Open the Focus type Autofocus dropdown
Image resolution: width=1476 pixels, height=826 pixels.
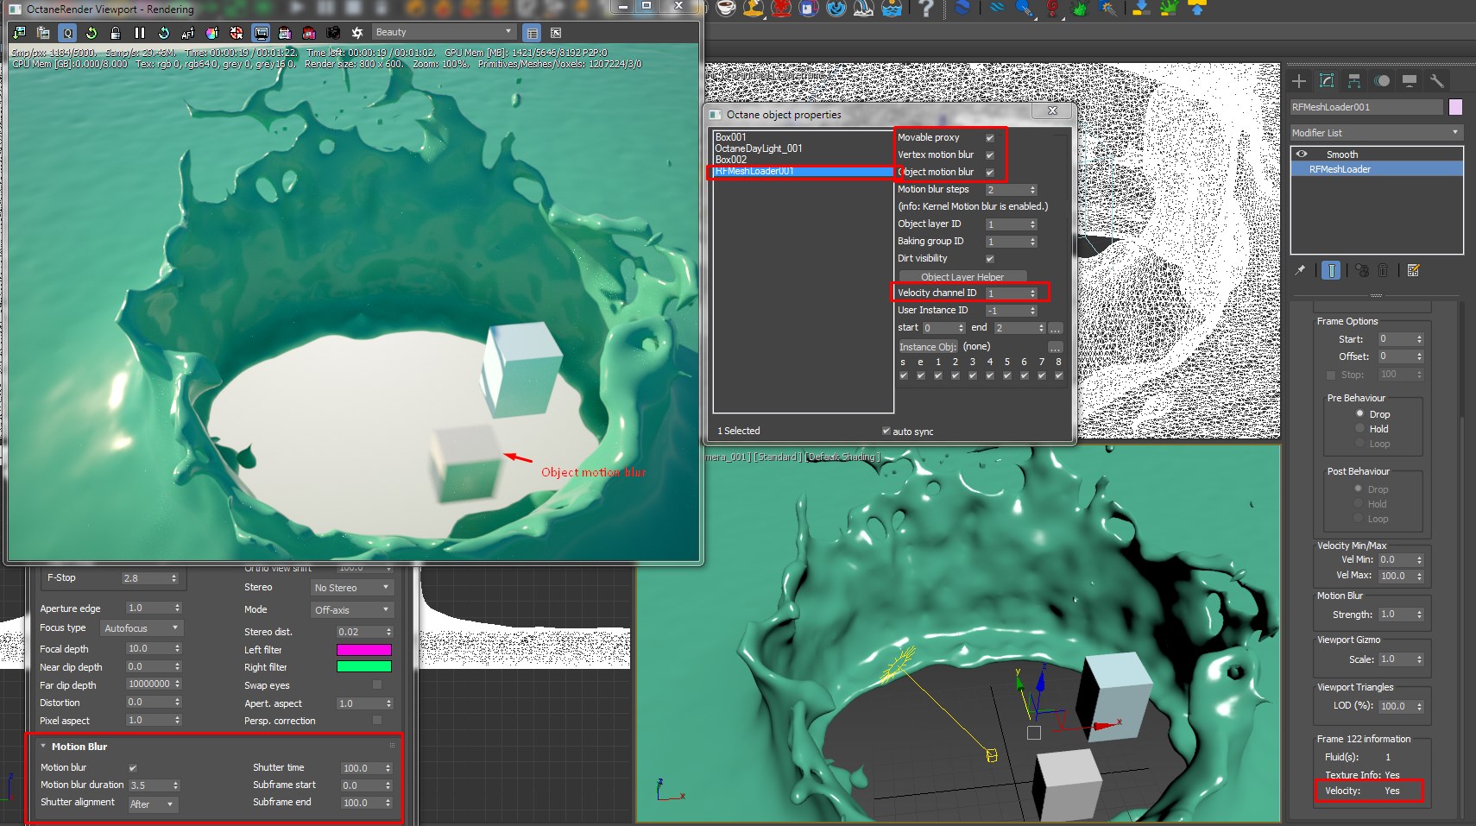pyautogui.click(x=141, y=628)
